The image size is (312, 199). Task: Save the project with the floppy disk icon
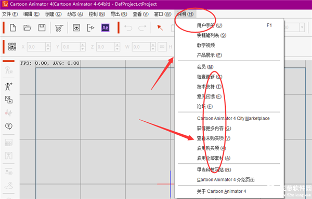click(42, 28)
